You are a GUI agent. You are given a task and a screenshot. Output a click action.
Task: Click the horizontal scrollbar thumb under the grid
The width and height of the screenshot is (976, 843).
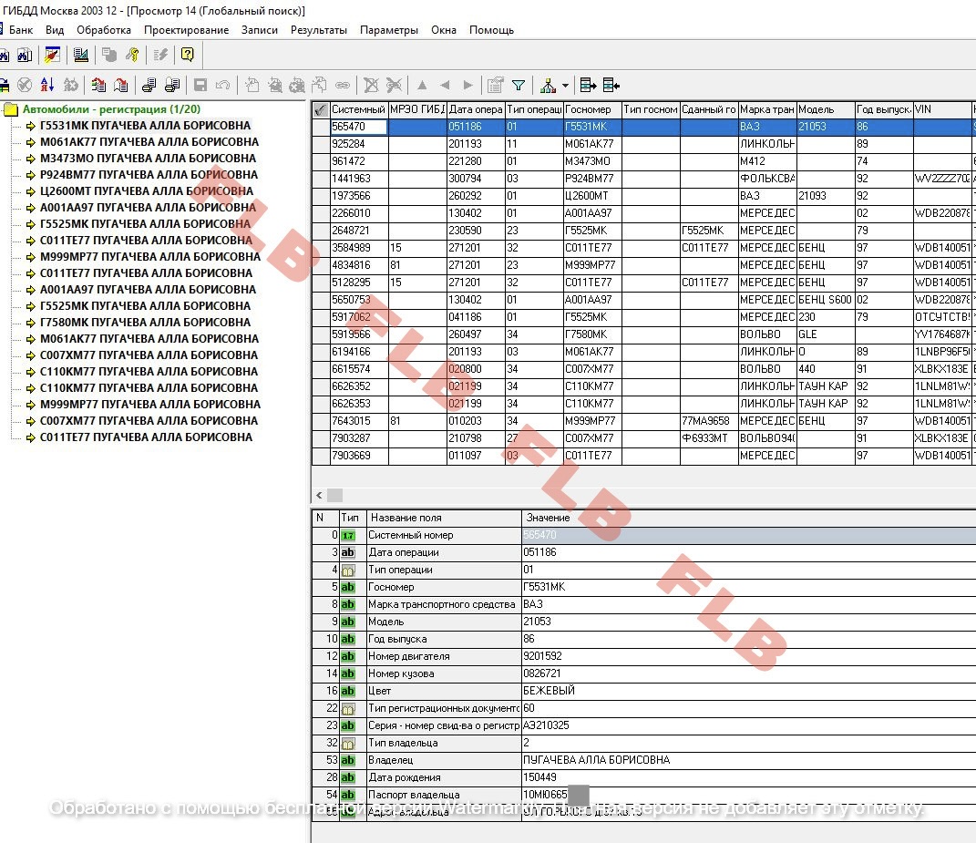pos(335,495)
